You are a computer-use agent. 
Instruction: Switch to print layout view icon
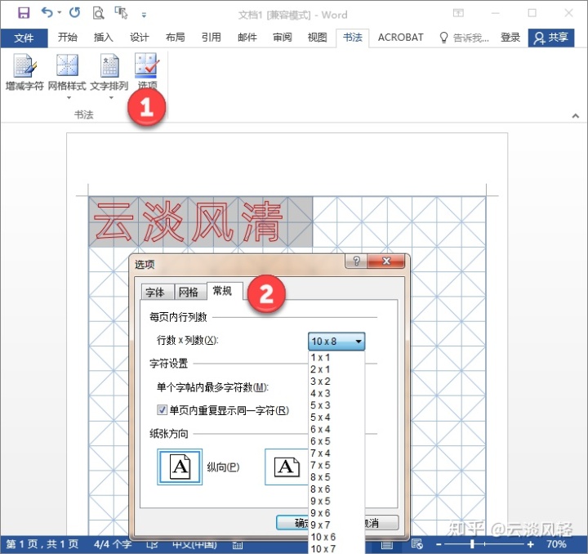(x=387, y=545)
